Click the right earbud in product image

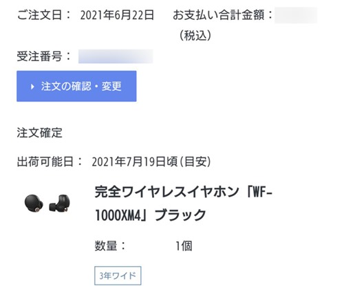point(60,203)
